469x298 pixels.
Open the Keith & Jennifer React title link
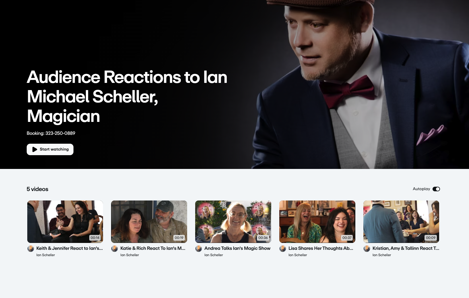pyautogui.click(x=69, y=248)
